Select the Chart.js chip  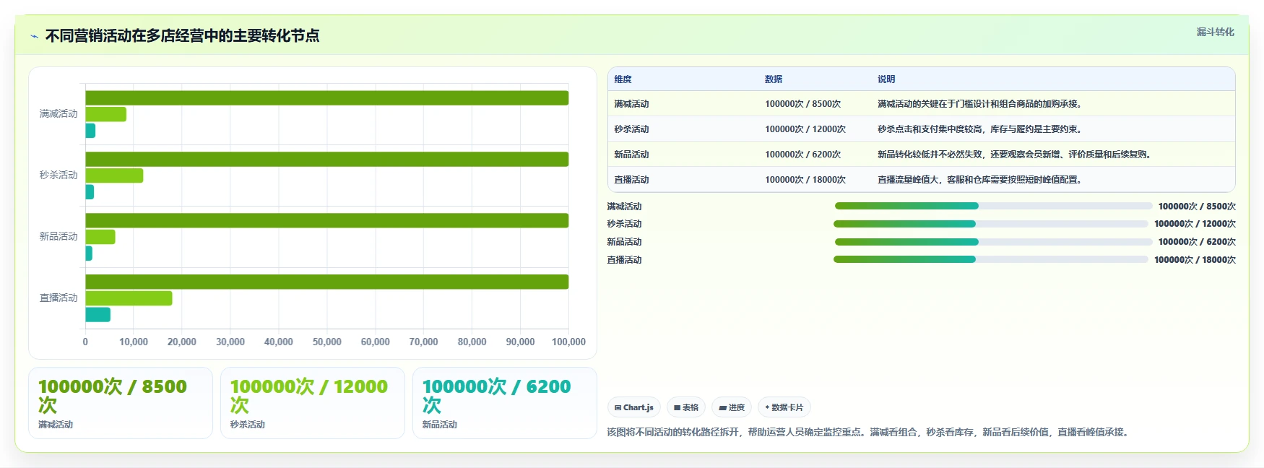point(634,407)
